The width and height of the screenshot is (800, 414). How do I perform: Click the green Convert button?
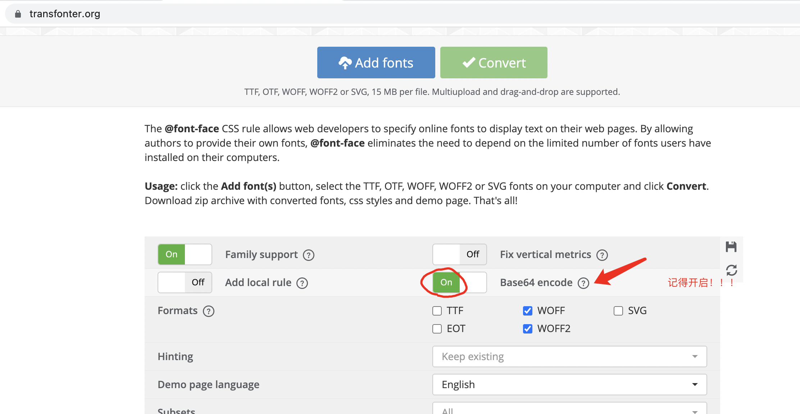click(494, 63)
